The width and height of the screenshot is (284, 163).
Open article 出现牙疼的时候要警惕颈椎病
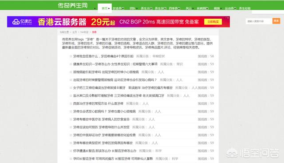pos(115,80)
